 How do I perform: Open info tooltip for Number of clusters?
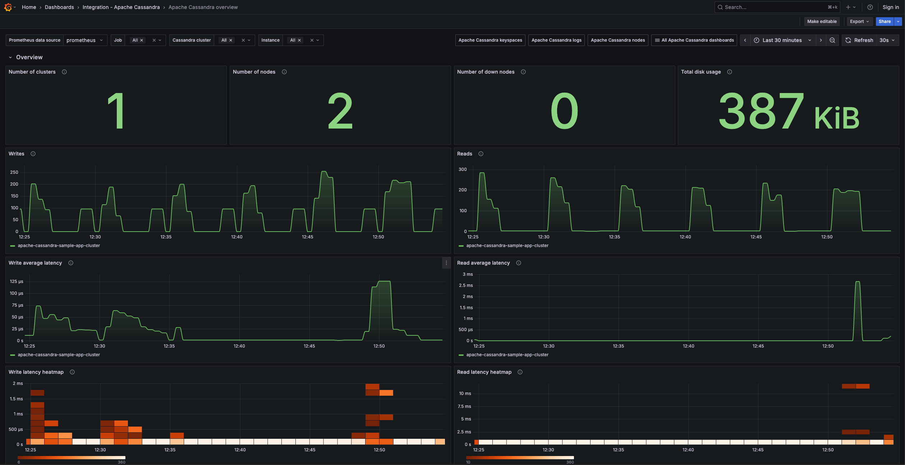tap(64, 72)
